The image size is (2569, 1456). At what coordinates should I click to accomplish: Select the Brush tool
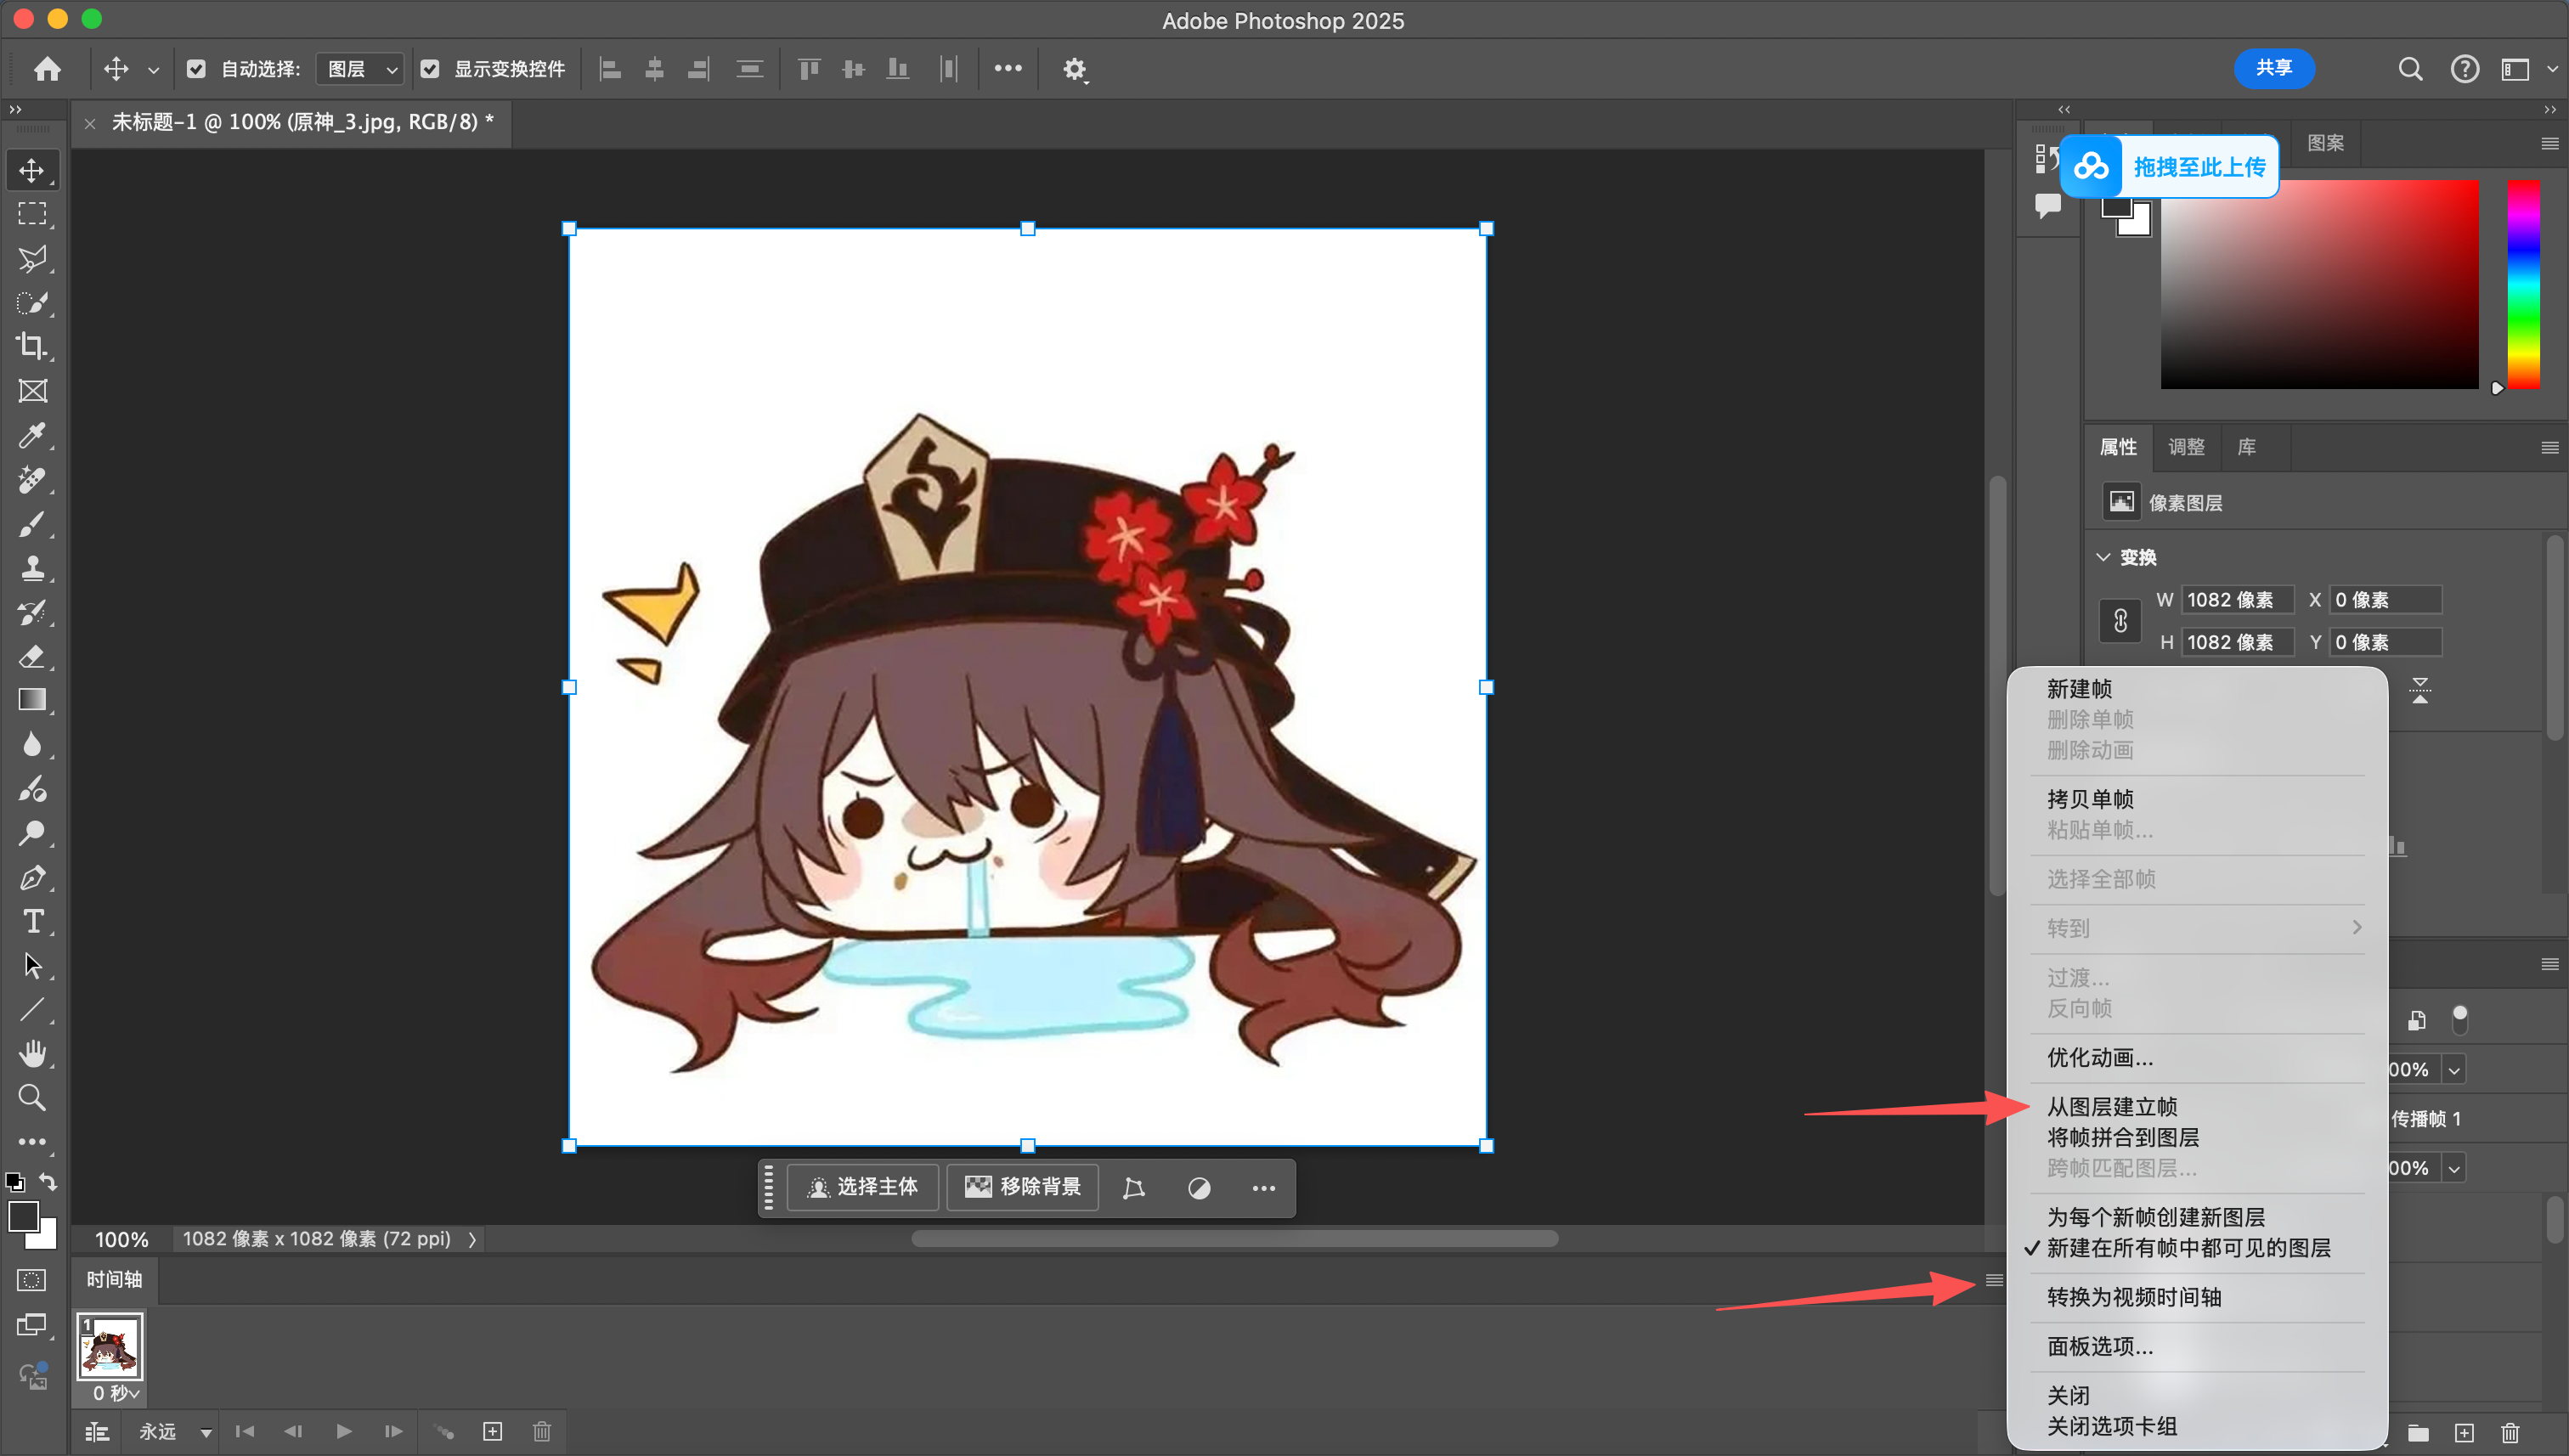coord(32,524)
